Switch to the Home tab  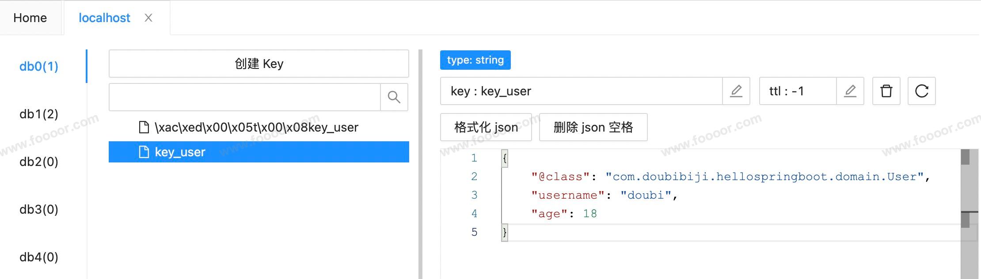30,18
